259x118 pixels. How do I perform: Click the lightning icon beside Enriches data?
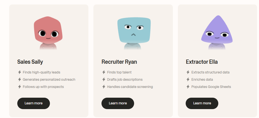point(188,80)
